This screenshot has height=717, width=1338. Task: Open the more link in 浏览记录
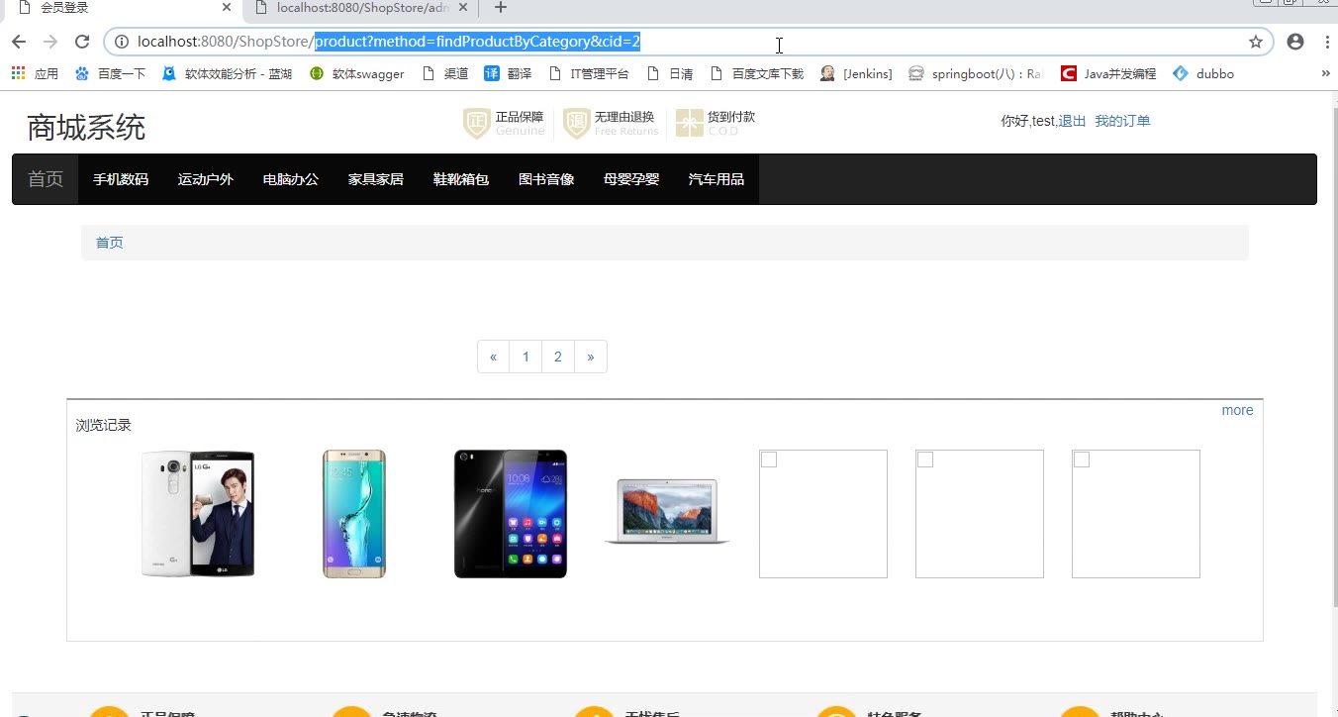1237,410
